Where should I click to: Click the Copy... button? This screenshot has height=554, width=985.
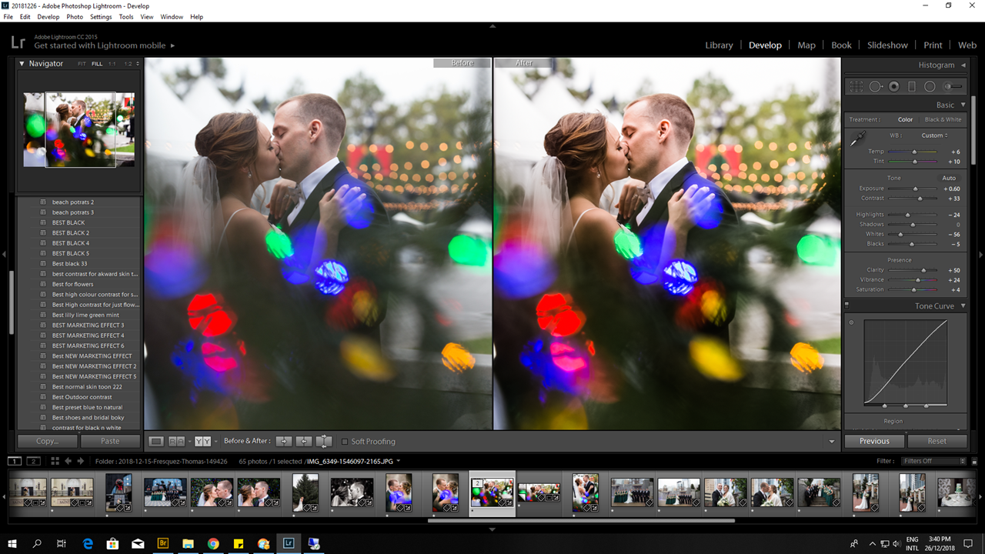[x=47, y=441]
